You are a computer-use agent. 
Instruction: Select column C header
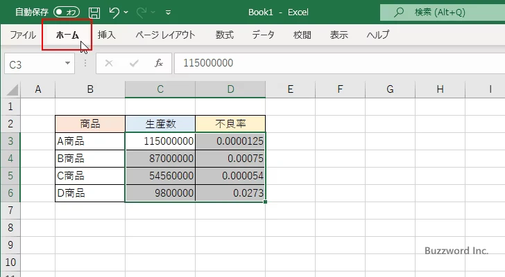160,89
